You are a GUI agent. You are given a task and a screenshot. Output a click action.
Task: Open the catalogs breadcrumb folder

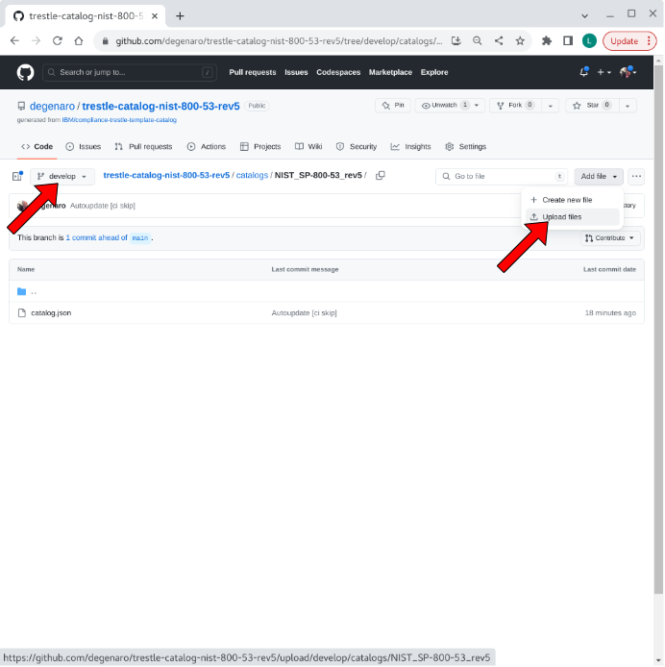click(252, 175)
